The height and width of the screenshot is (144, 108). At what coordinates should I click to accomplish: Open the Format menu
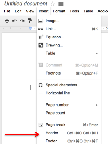click(x=59, y=11)
